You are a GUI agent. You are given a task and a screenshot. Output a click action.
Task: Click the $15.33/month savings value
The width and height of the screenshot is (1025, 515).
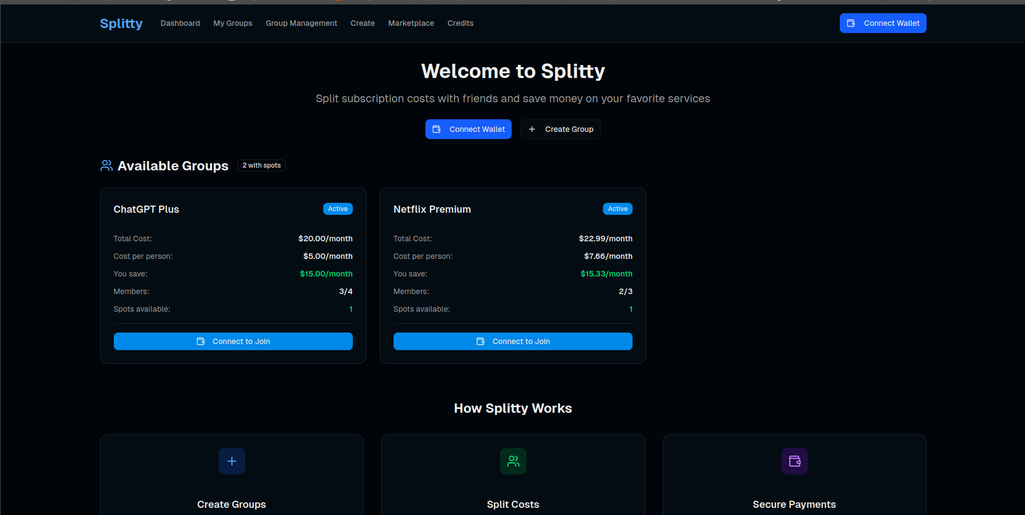click(607, 274)
